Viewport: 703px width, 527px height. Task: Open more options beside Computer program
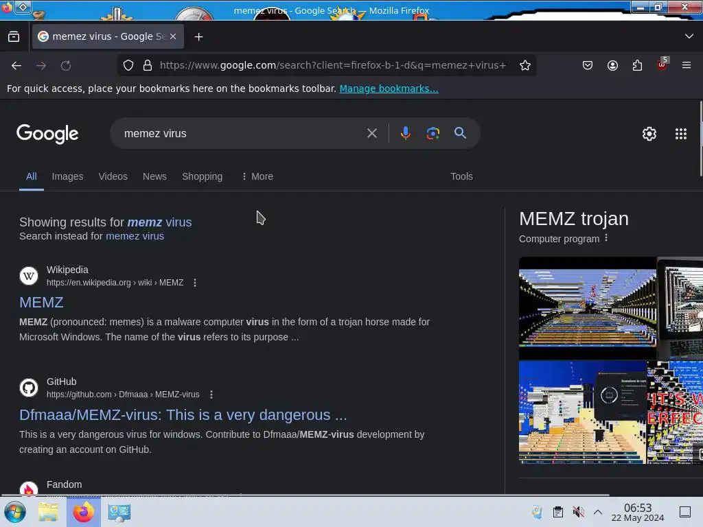tap(606, 238)
